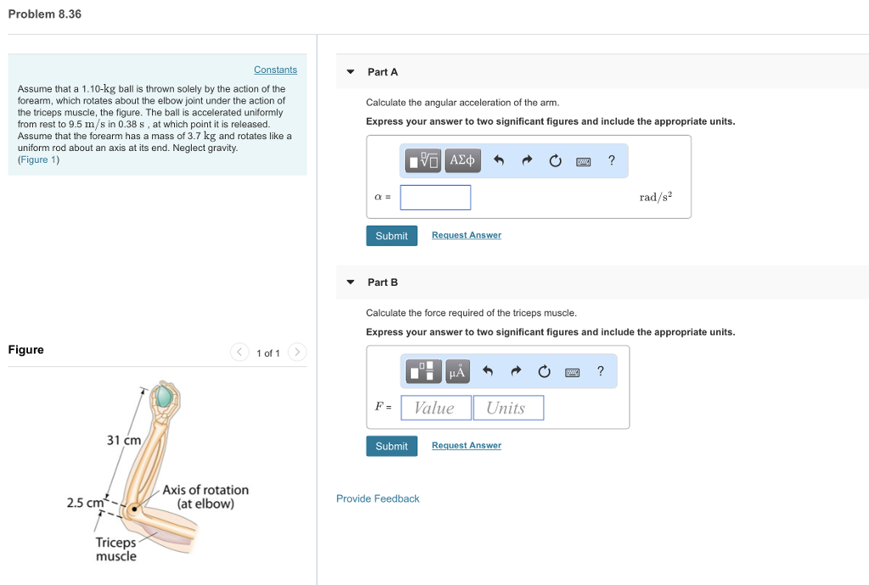Click Provide Feedback
Image resolution: width=869 pixels, height=585 pixels.
(378, 499)
